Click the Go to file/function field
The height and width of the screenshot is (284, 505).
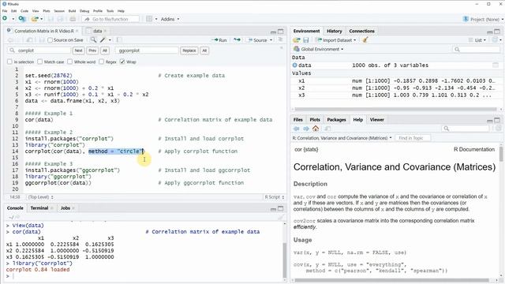(x=111, y=19)
